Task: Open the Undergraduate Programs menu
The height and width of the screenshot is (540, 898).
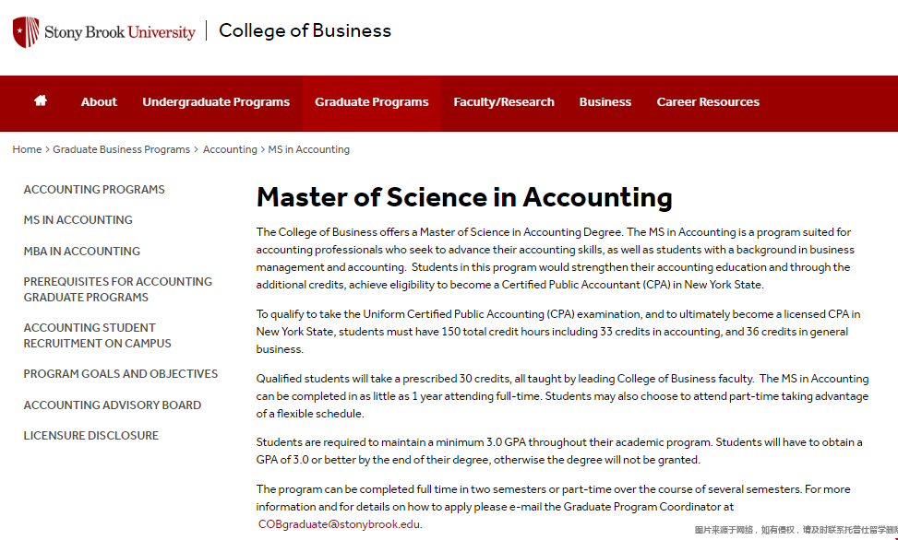Action: [x=216, y=101]
